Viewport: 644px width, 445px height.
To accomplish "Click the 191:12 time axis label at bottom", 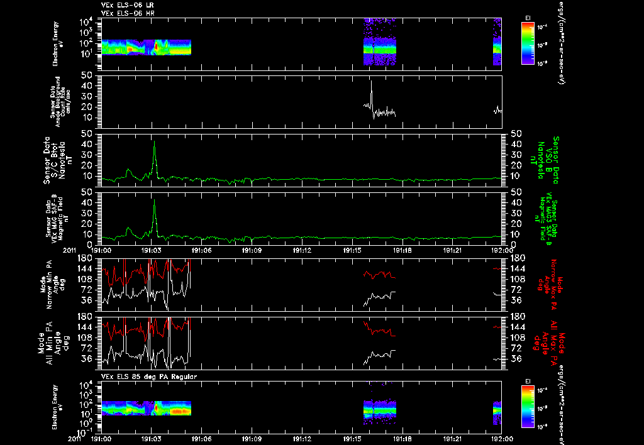I will tap(303, 439).
